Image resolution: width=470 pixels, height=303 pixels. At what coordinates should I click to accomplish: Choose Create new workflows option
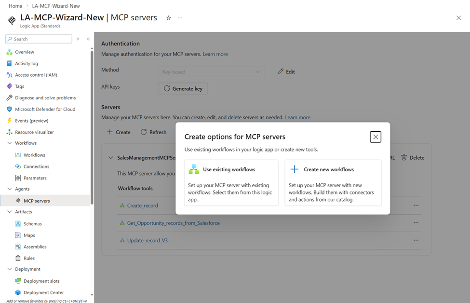click(333, 183)
